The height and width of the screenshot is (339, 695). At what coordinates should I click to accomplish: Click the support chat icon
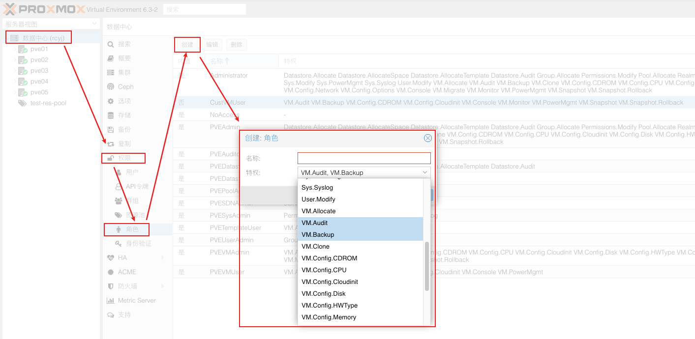pyautogui.click(x=111, y=315)
